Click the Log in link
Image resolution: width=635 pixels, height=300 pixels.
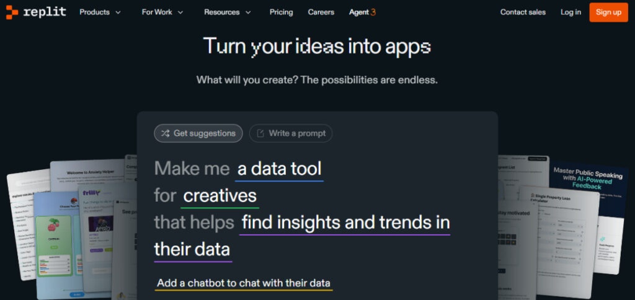coord(571,12)
